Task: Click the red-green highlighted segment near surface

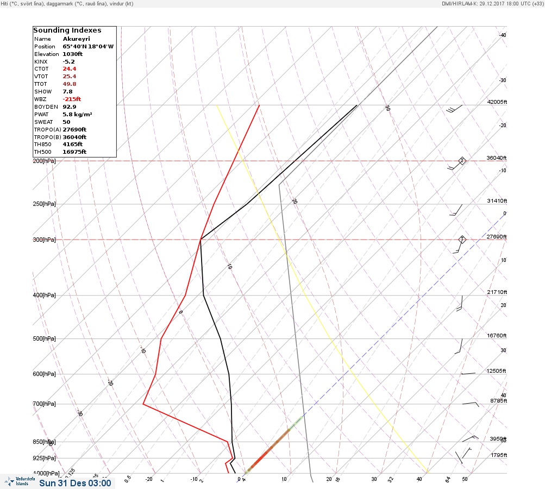Action: (x=273, y=445)
